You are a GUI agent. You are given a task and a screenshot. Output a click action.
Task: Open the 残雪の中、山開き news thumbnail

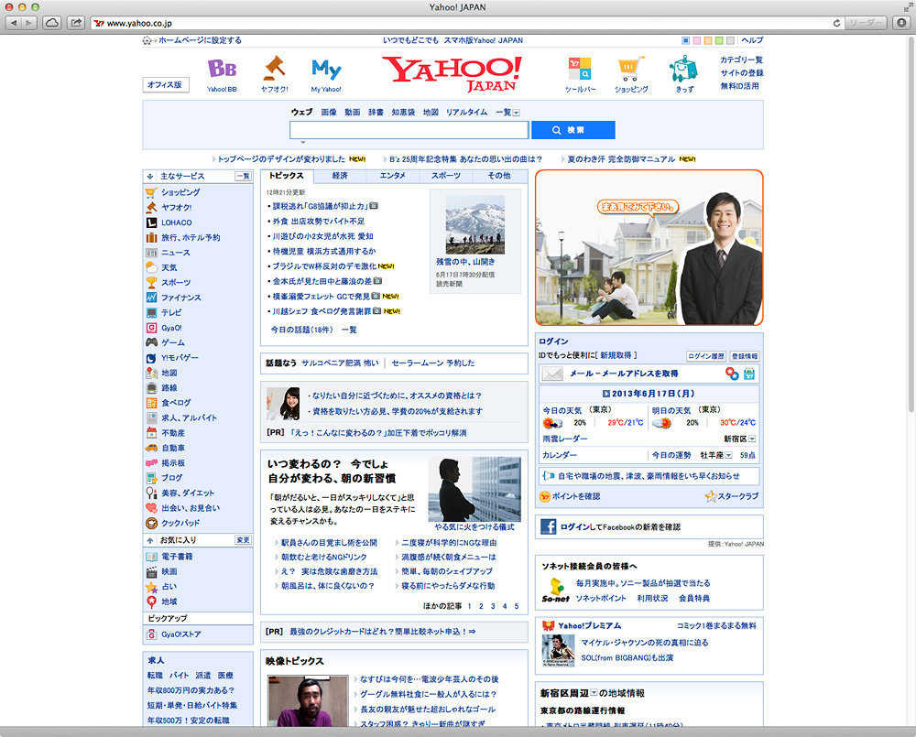pos(474,225)
